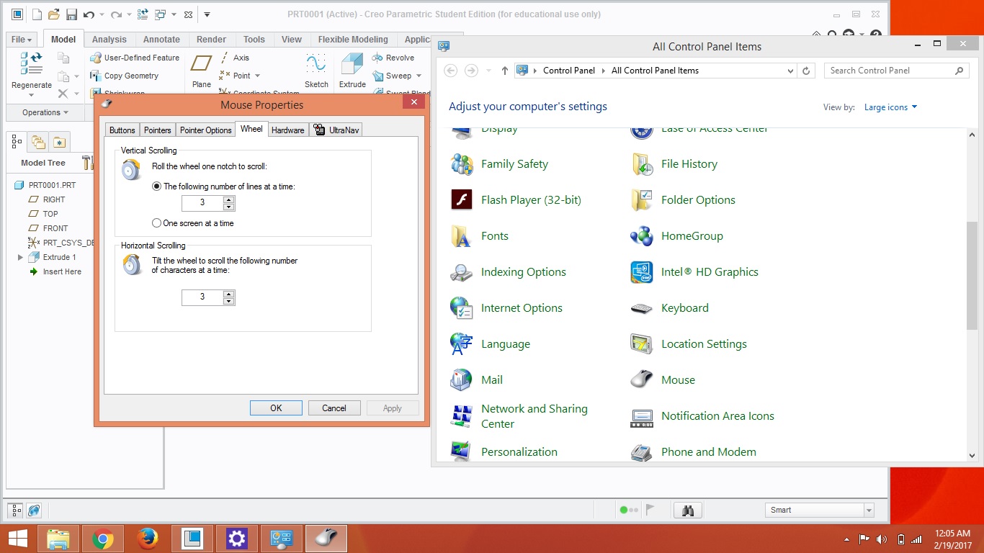
Task: Open Firefox from the taskbar
Action: tap(148, 538)
